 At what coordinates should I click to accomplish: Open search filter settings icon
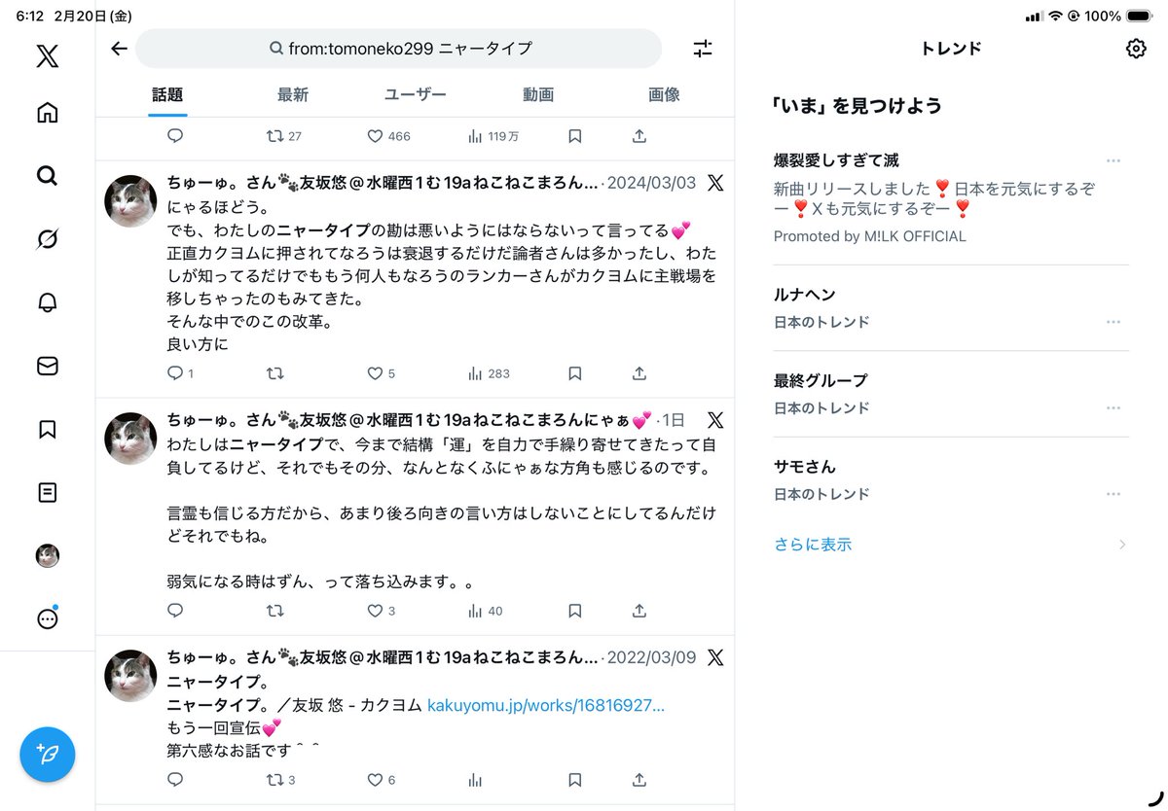coord(703,49)
